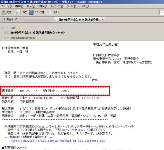This screenshot has width=164, height=150.
Task: Click the 作成 (Write) compose icon
Action: tap(19, 12)
